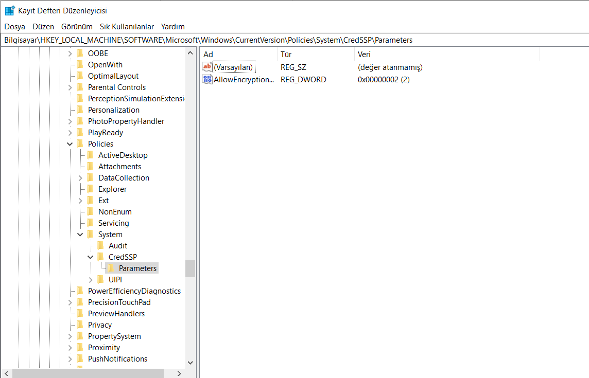589x378 pixels.
Task: Click the horizontal scroll right arrow
Action: coord(179,373)
